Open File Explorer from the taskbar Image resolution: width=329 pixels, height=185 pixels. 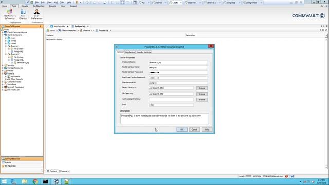coord(25,181)
